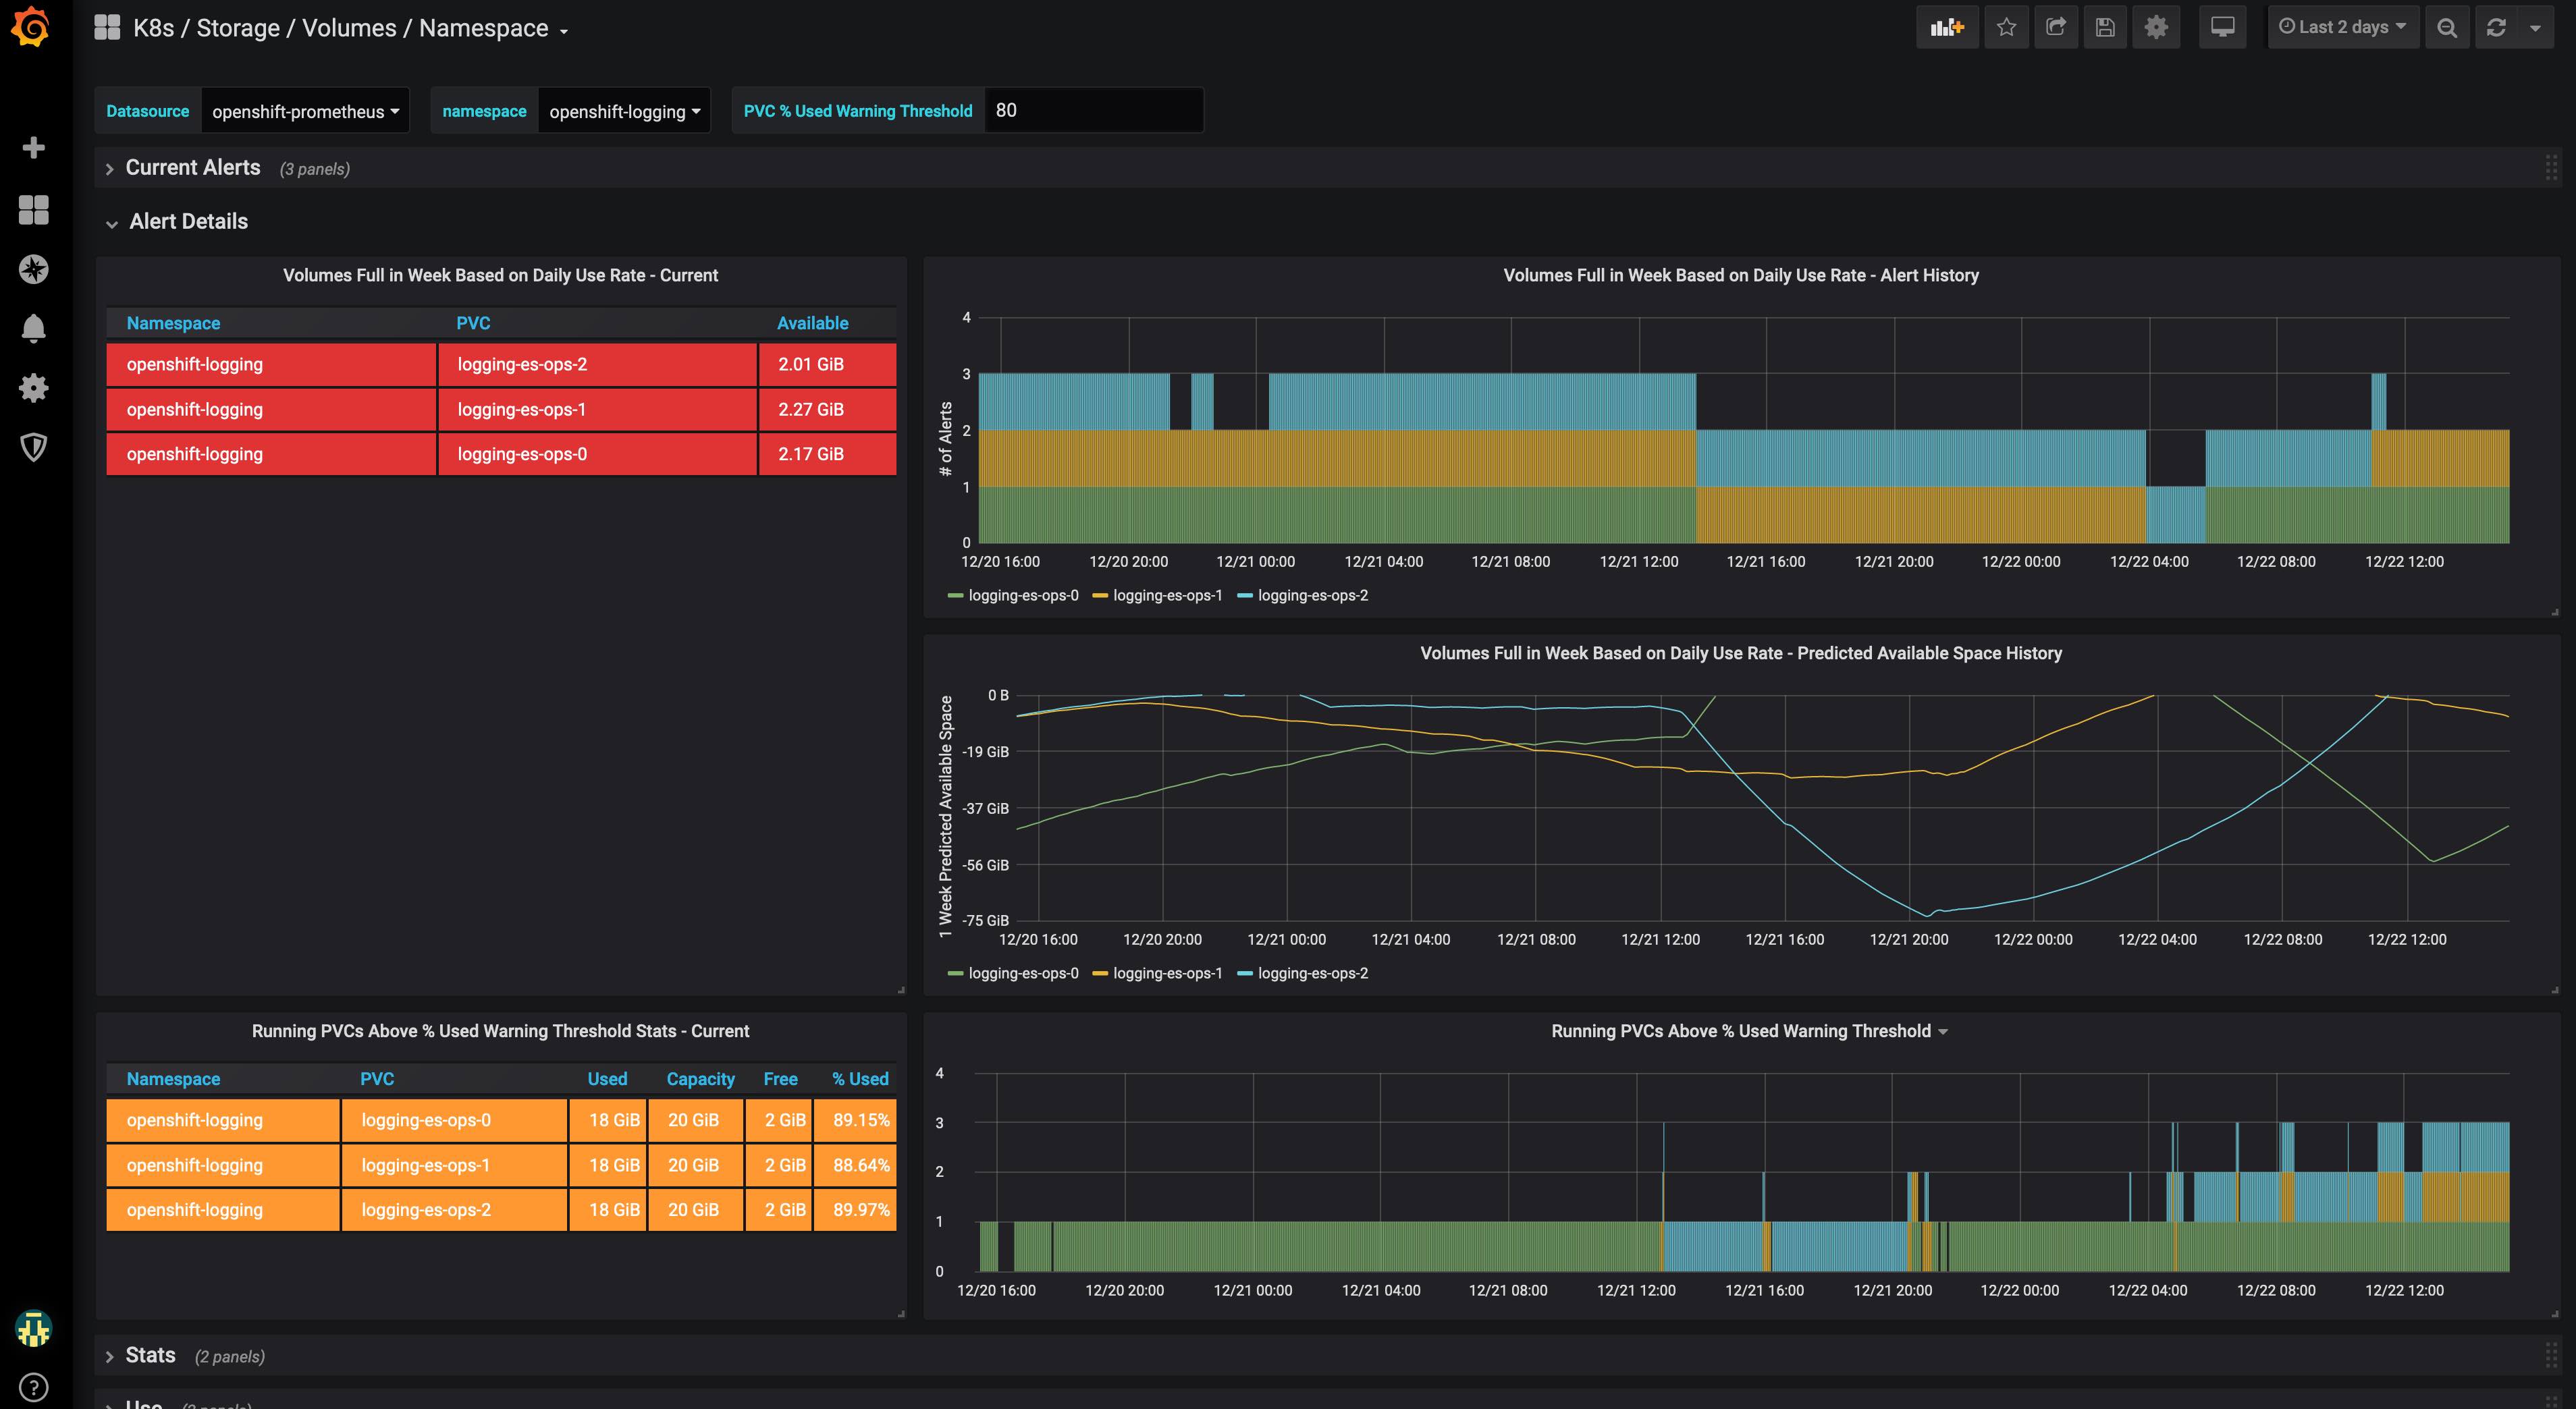The height and width of the screenshot is (1409, 2576).
Task: Open Explore compass icon in sidebar
Action: 33,269
